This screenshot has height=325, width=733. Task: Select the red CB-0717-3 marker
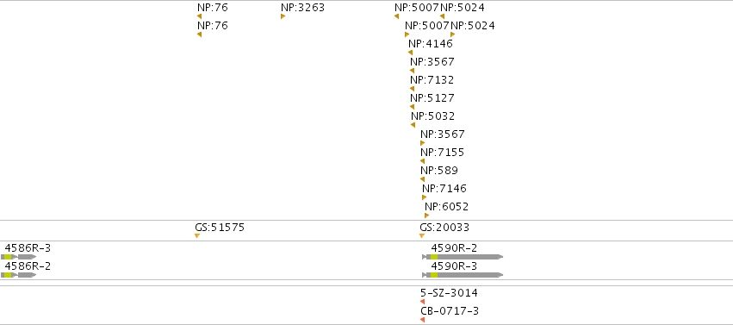[422, 320]
